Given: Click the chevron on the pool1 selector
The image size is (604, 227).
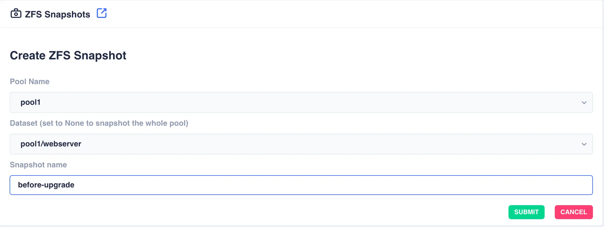Looking at the screenshot, I should (x=584, y=102).
